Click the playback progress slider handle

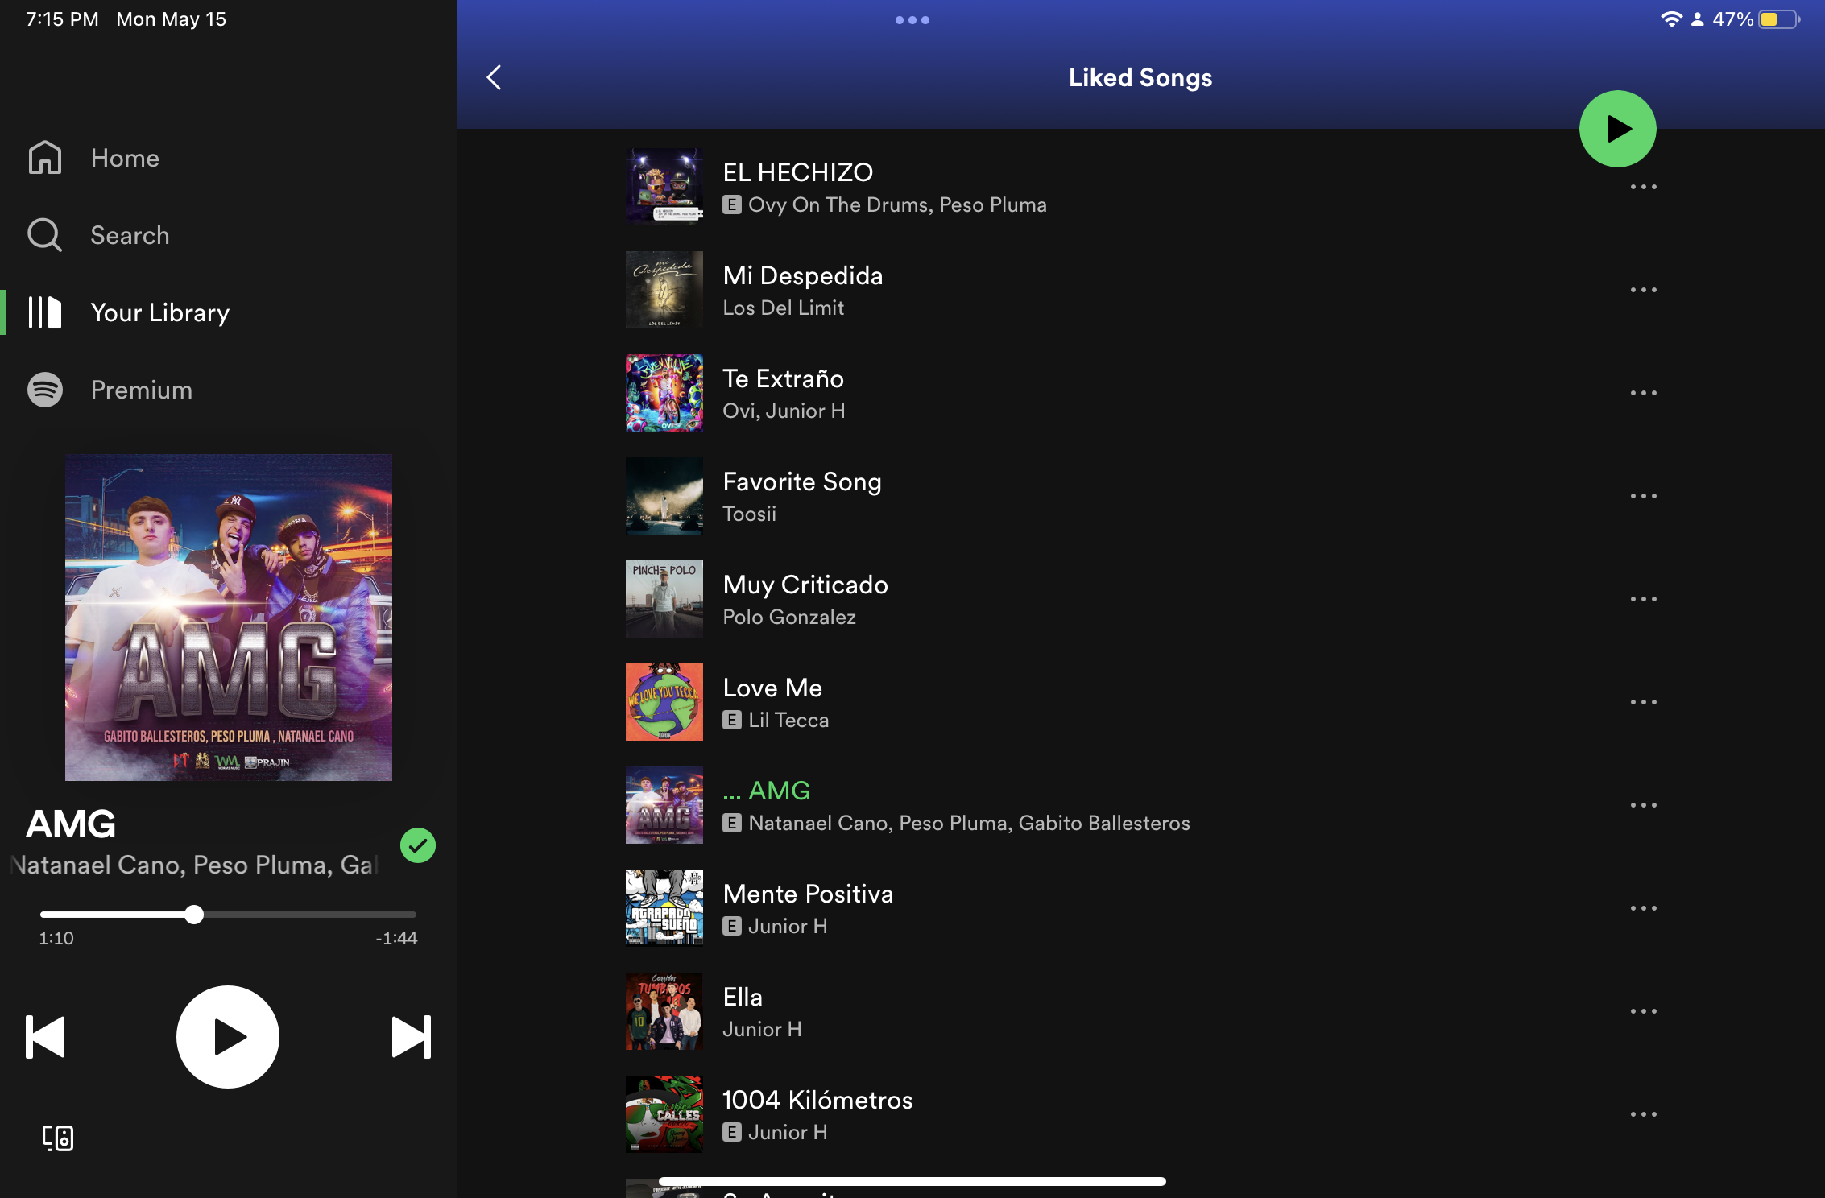[193, 915]
